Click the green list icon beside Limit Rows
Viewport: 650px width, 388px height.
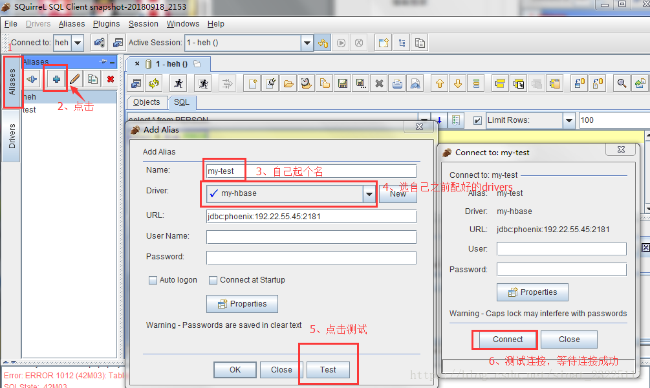pyautogui.click(x=456, y=120)
